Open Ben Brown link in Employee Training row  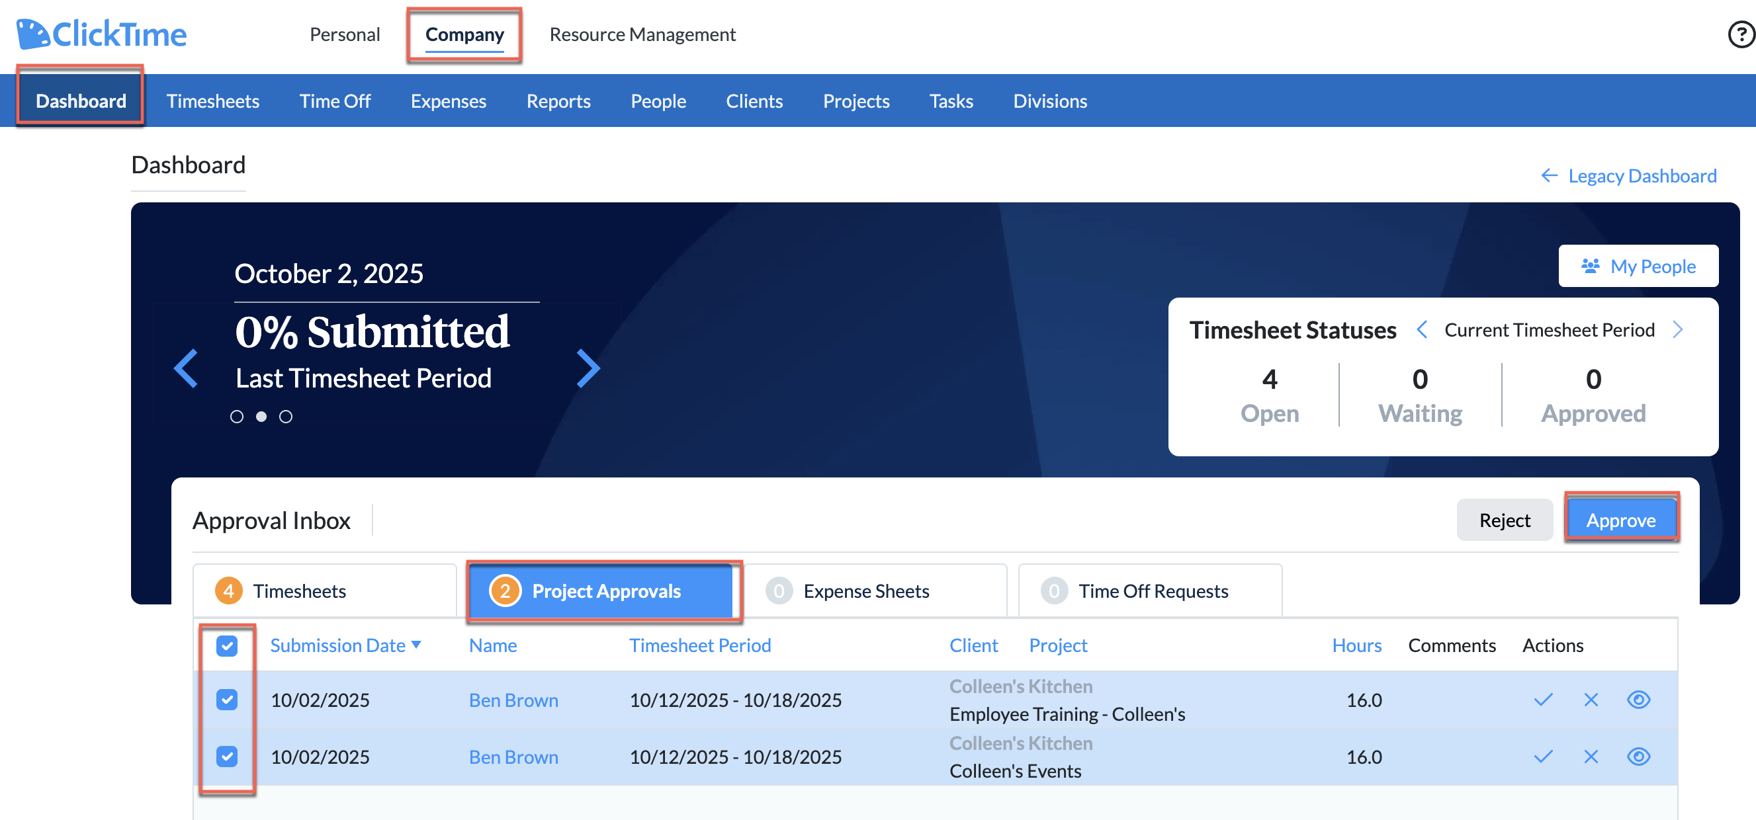point(513,700)
